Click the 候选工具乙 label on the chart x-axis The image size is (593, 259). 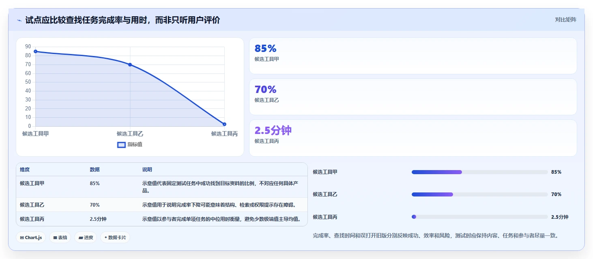tap(130, 134)
